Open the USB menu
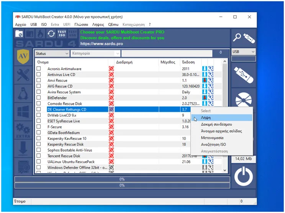 (34, 24)
